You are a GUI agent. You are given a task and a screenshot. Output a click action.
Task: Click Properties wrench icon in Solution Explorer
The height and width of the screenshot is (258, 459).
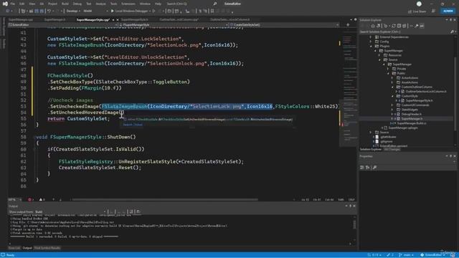(x=416, y=26)
